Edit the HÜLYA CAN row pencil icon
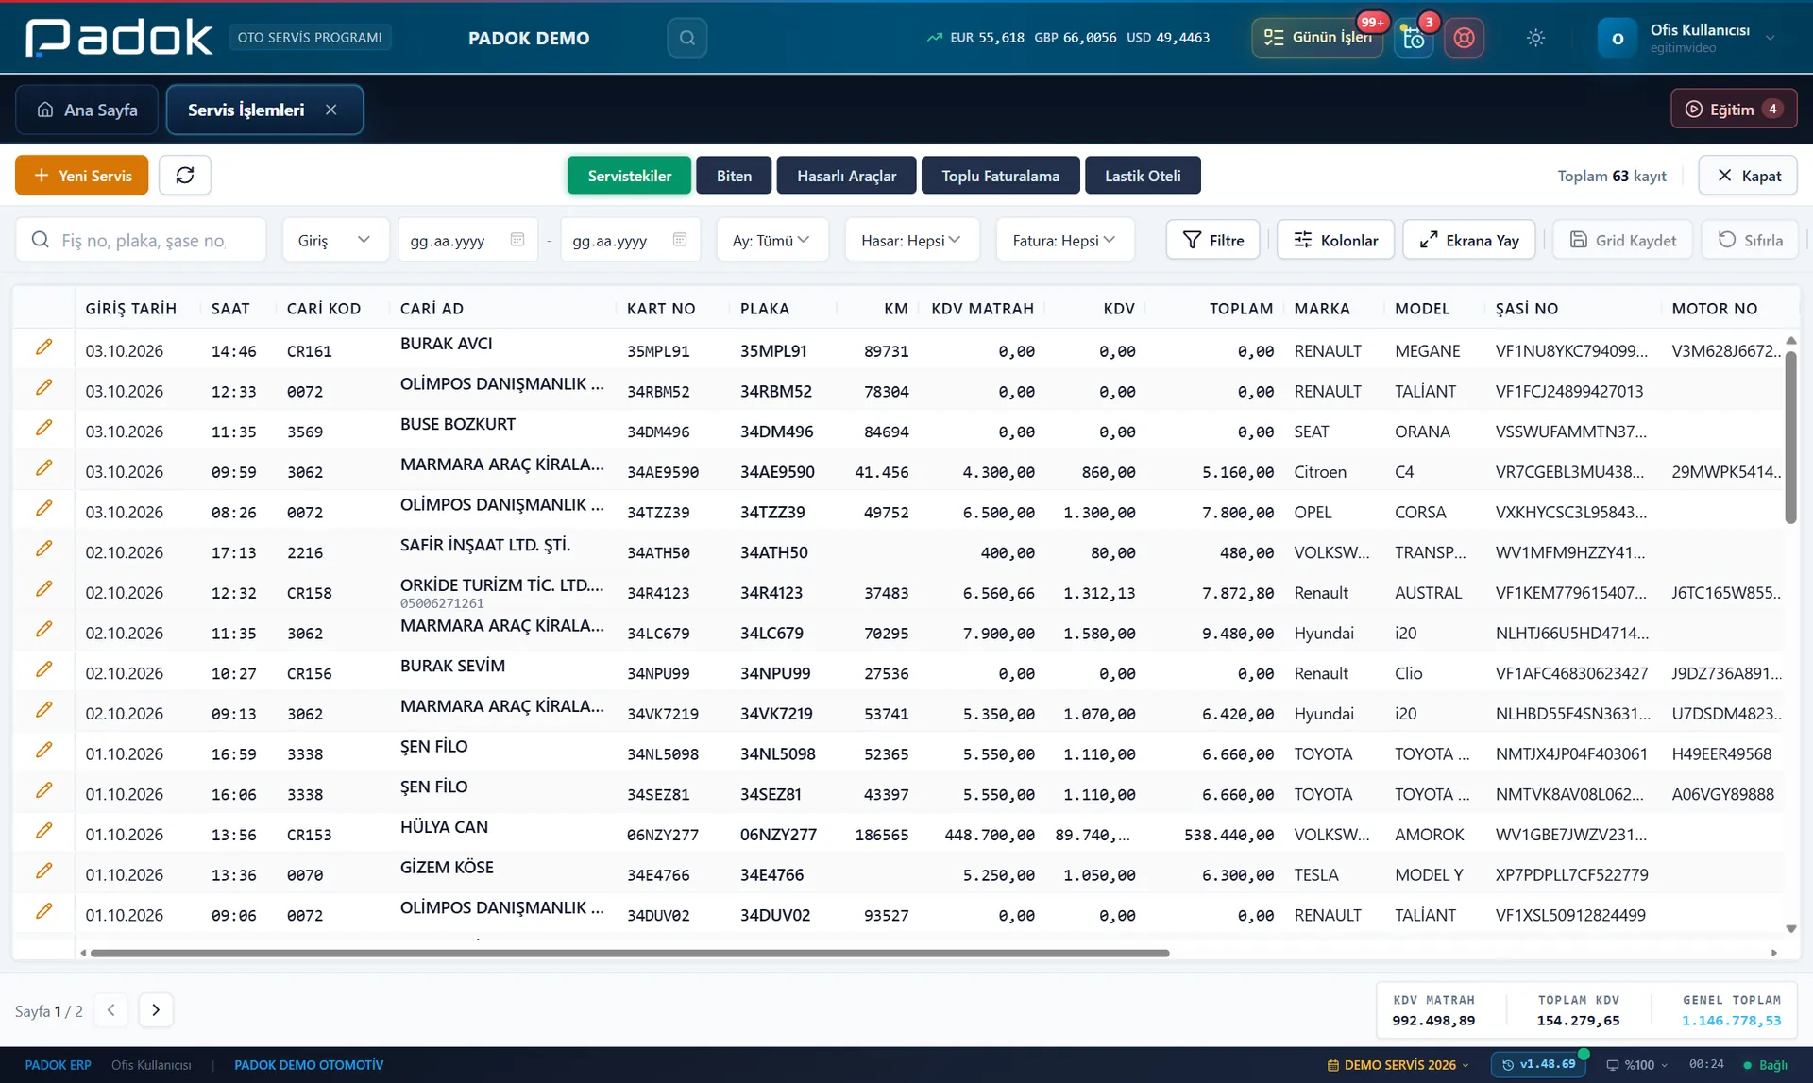The width and height of the screenshot is (1813, 1083). pos(43,831)
